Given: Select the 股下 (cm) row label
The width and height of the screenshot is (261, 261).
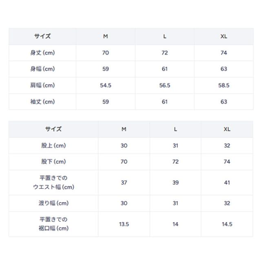Looking at the screenshot, I should (53, 162).
